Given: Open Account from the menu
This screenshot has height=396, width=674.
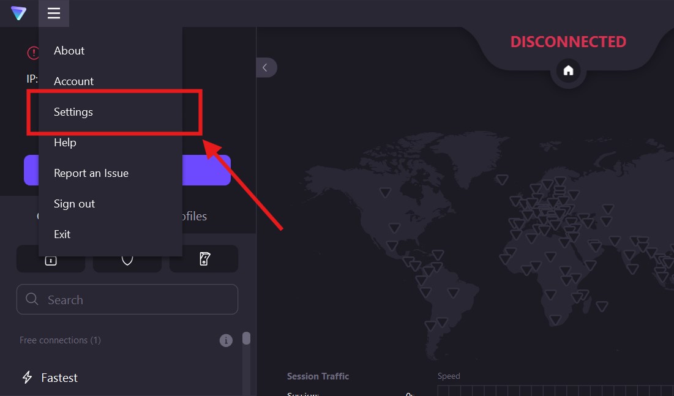Looking at the screenshot, I should 73,81.
